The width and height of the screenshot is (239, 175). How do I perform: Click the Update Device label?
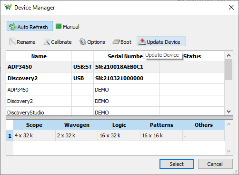coord(163,42)
